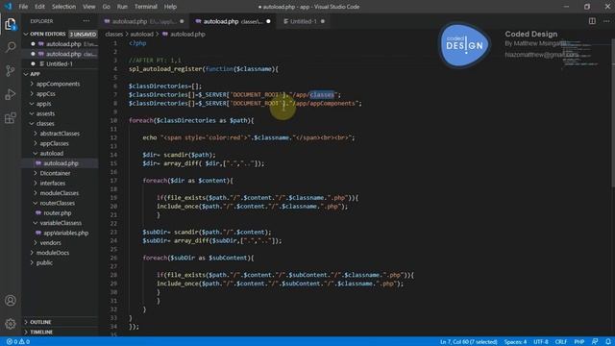Open notifications bell in status bar
The image size is (615, 346).
(607, 342)
